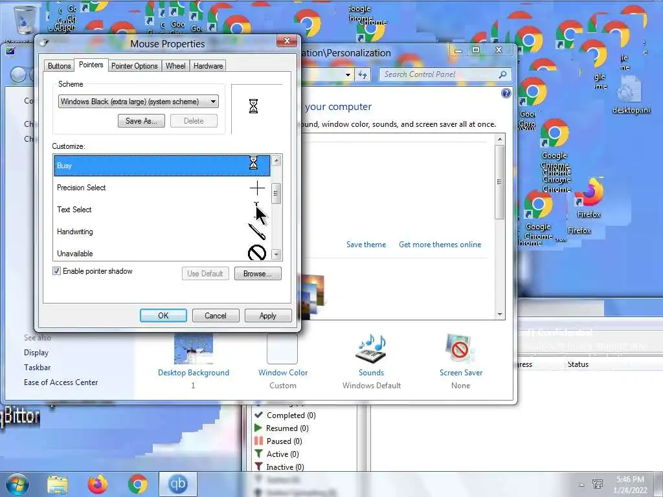The image size is (663, 497).
Task: Click the theme thumbnail in themes list
Action: (313, 296)
